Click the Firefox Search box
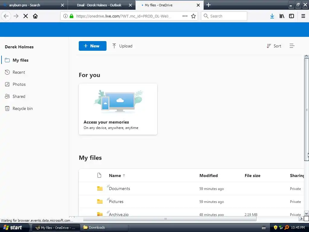This screenshot has width=309, height=232. coord(224,16)
